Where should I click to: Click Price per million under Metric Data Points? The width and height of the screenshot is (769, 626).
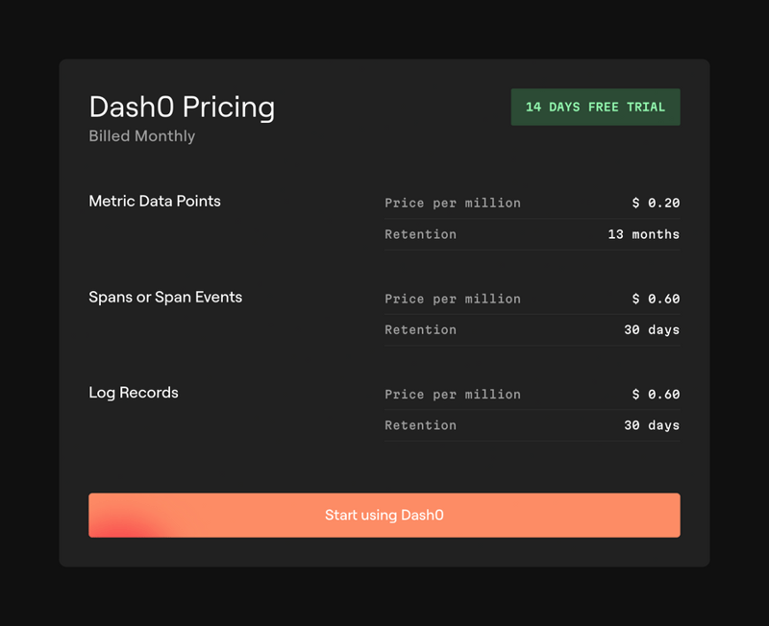[452, 203]
